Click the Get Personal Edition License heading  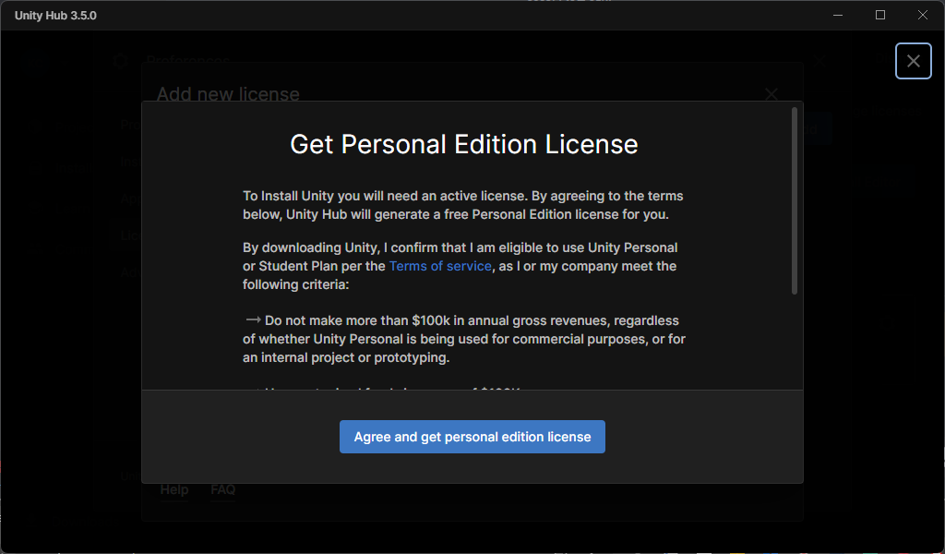[x=464, y=145]
